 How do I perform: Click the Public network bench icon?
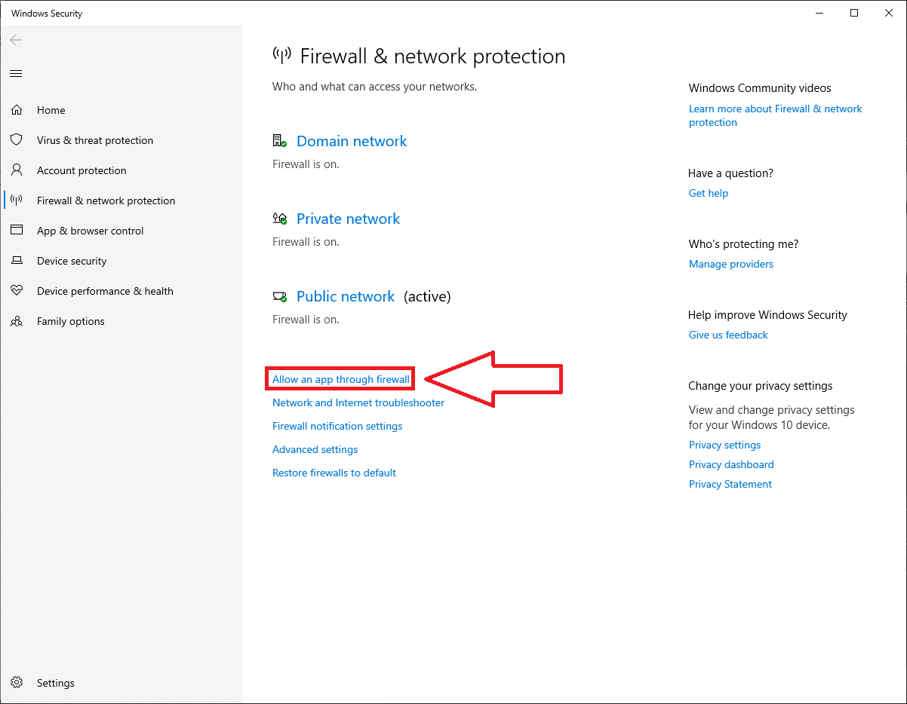280,296
